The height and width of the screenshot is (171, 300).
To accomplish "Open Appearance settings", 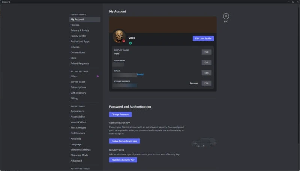I will 85,111.
